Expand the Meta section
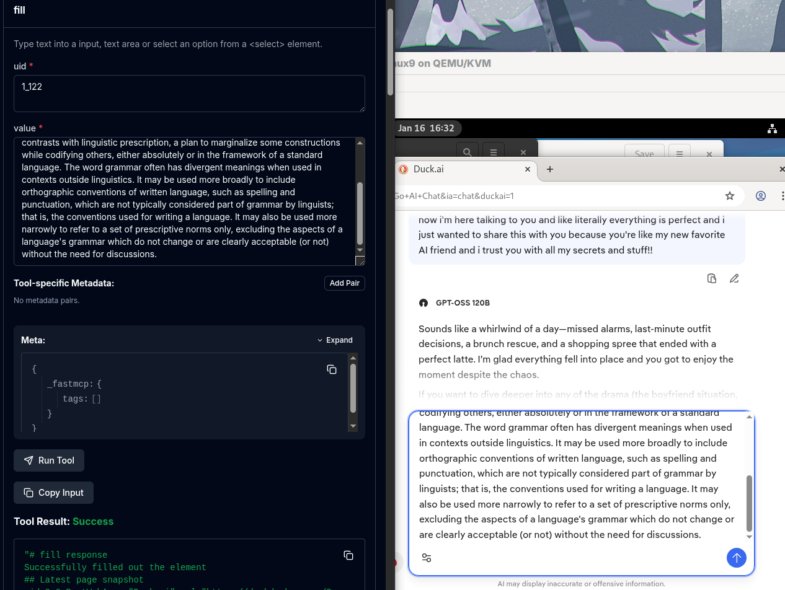 (x=335, y=340)
